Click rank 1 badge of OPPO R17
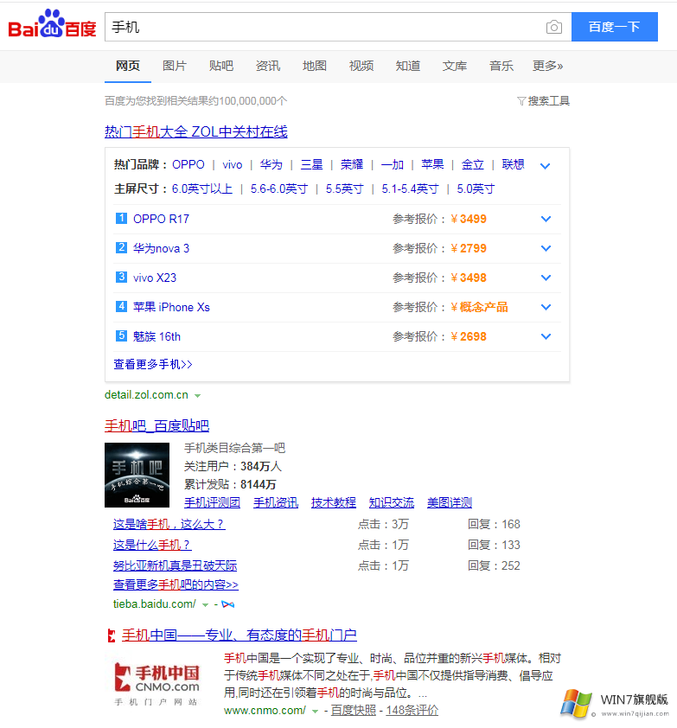This screenshot has height=728, width=677. pyautogui.click(x=121, y=218)
